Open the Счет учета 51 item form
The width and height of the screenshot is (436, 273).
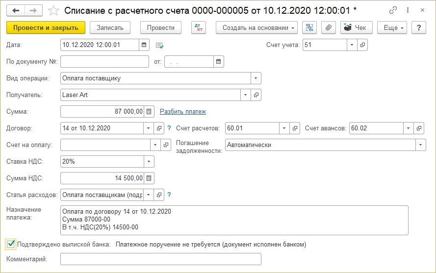click(362, 45)
